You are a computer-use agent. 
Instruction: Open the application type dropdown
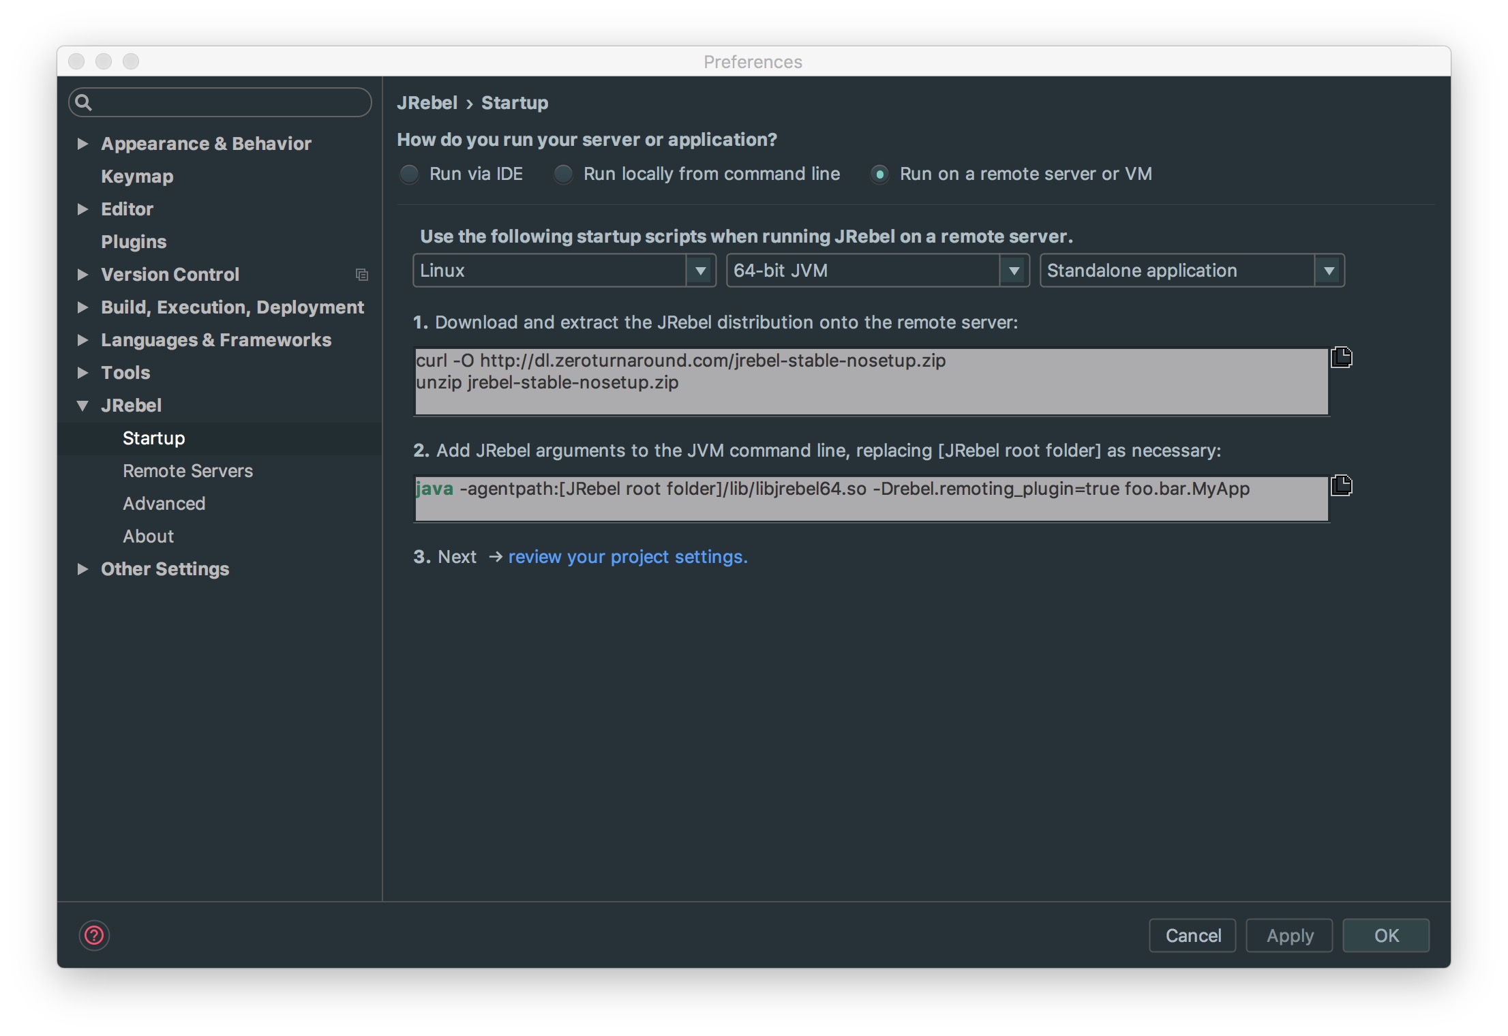pyautogui.click(x=1327, y=269)
